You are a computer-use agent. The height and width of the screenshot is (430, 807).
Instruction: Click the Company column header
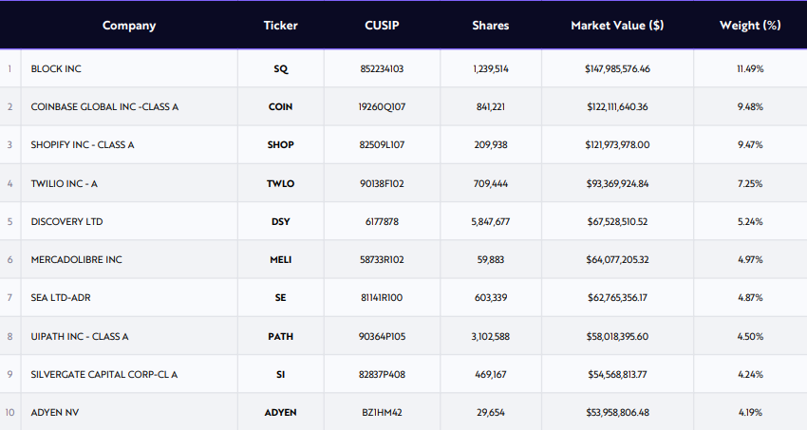pos(129,26)
